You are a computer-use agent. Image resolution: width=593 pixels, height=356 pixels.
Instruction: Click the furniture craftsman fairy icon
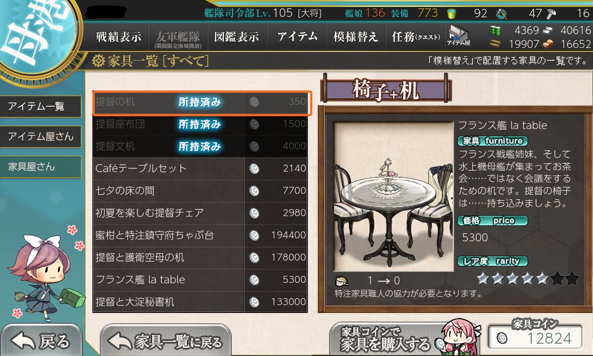coord(340,281)
